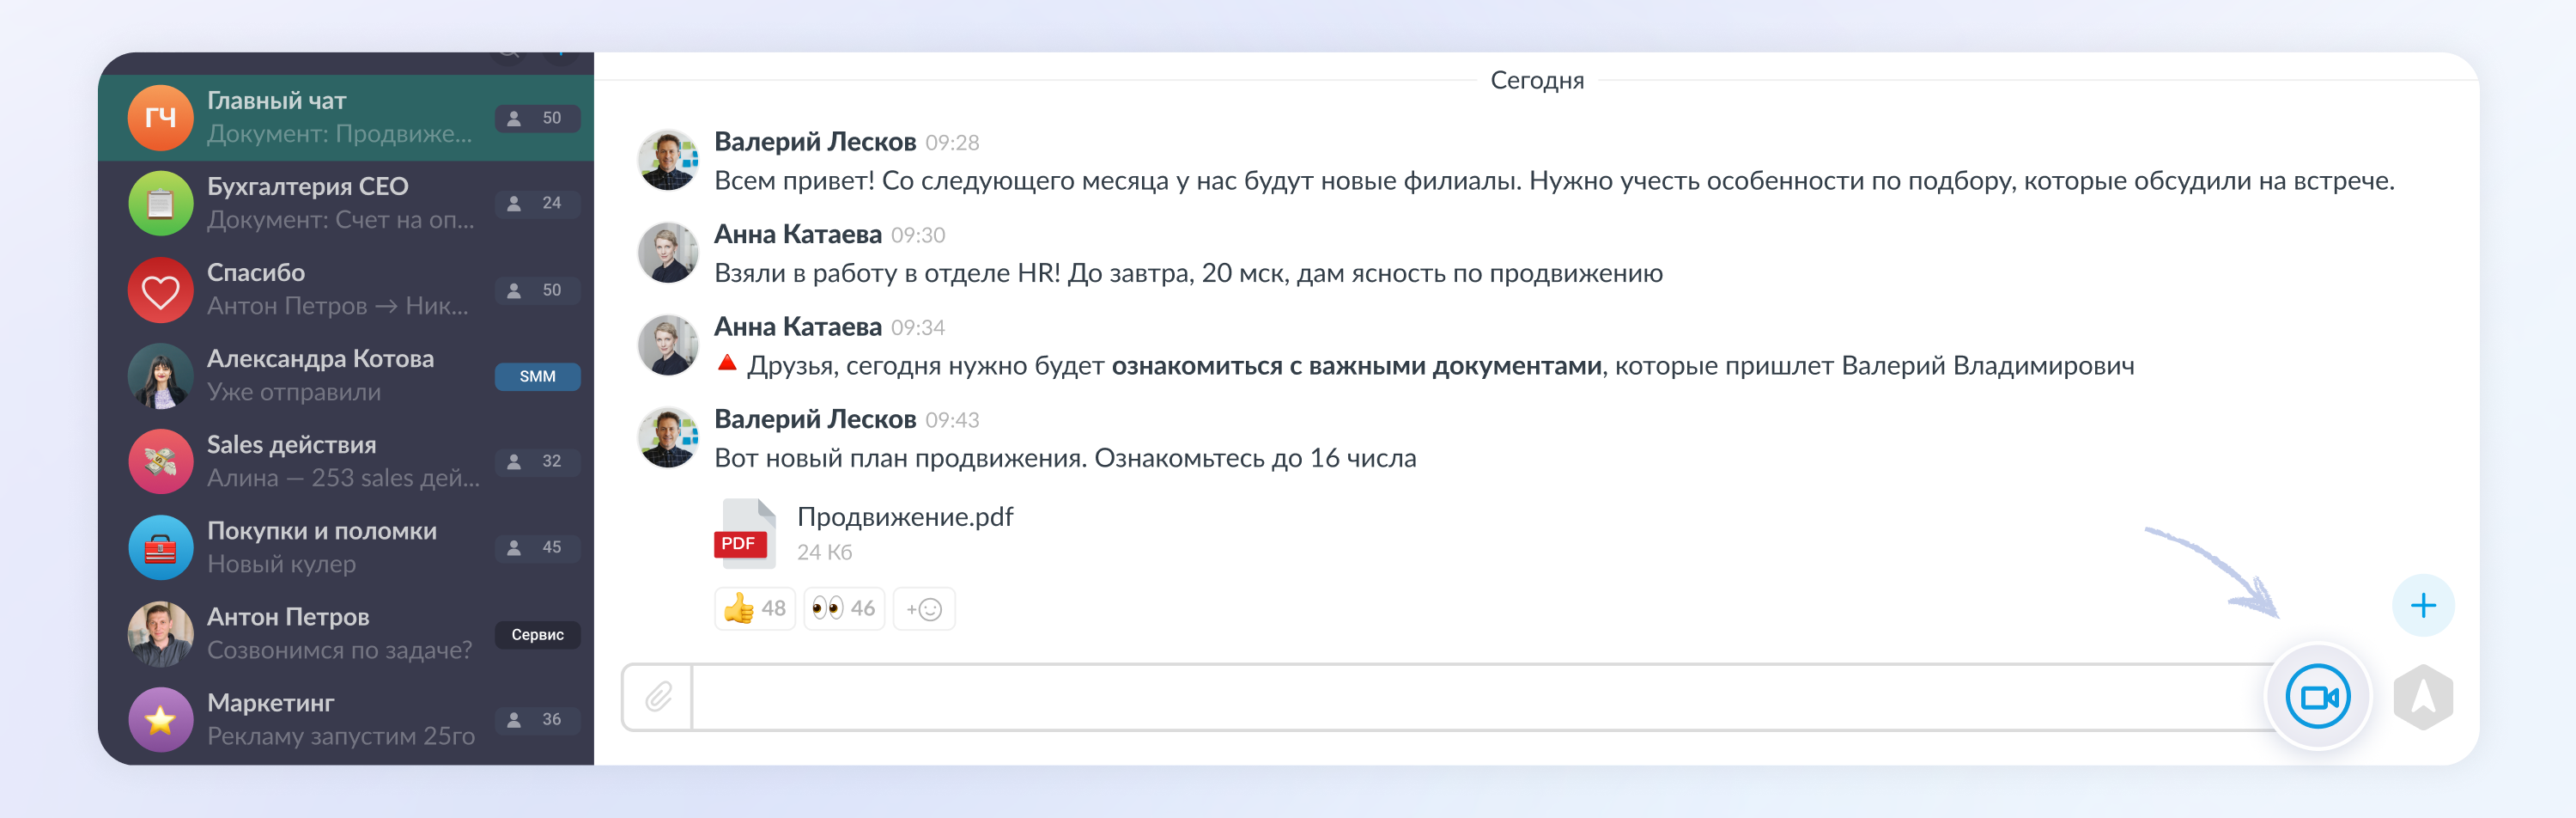Click into the message input field
Image resolution: width=2576 pixels, height=818 pixels.
tap(1480, 697)
